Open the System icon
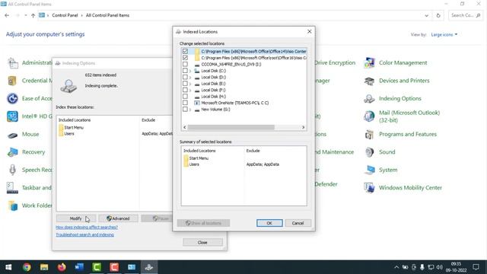This screenshot has height=274, width=487. point(369,170)
